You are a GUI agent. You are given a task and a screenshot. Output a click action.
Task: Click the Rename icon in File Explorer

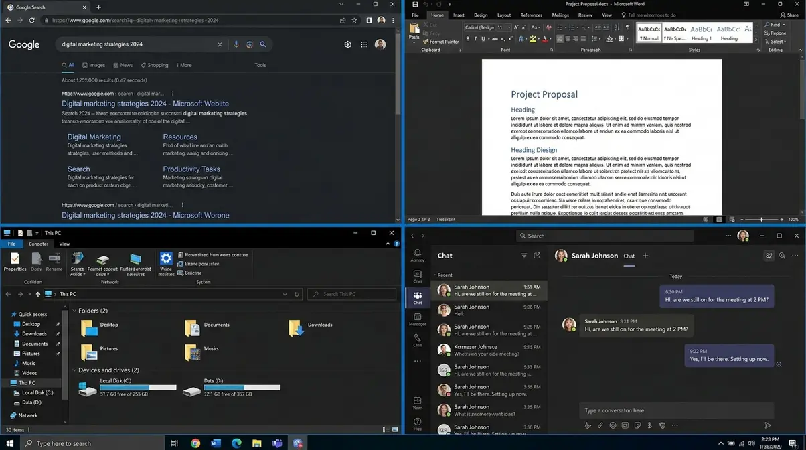point(54,262)
